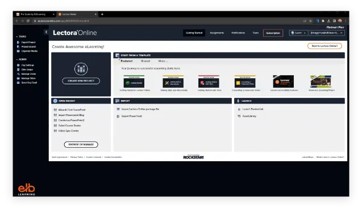This screenshot has width=362, height=211.
Task: Click the Launch ReviewLink icon
Action: click(239, 109)
